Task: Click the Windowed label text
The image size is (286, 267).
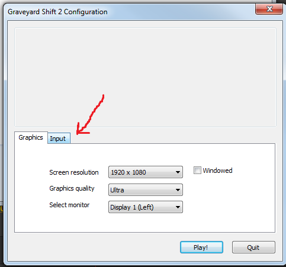Action: coord(217,171)
